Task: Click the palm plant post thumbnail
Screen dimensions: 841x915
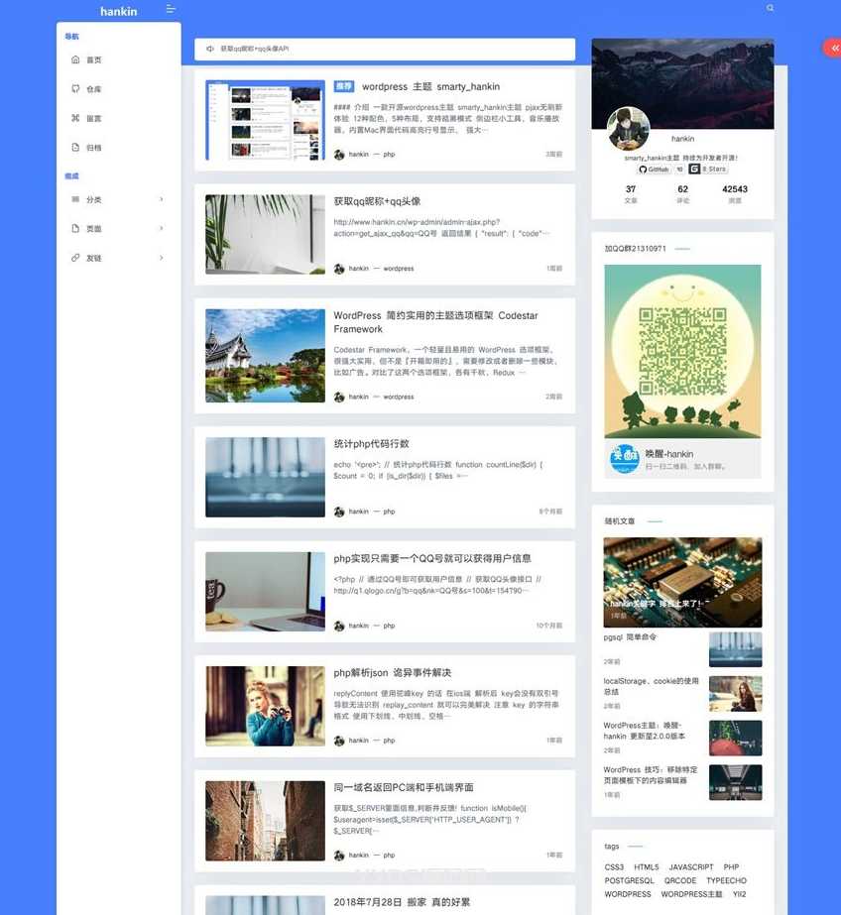Action: pos(265,234)
